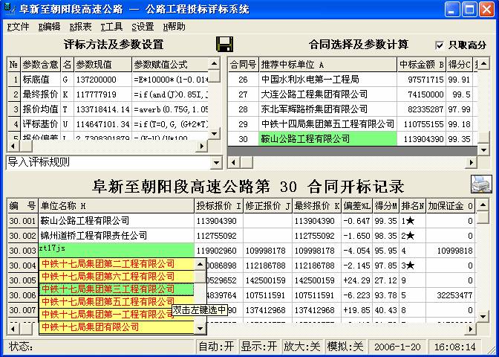
Task: Select 中铁十七局集团第一工程有限公司 in the list
Action: point(117,315)
